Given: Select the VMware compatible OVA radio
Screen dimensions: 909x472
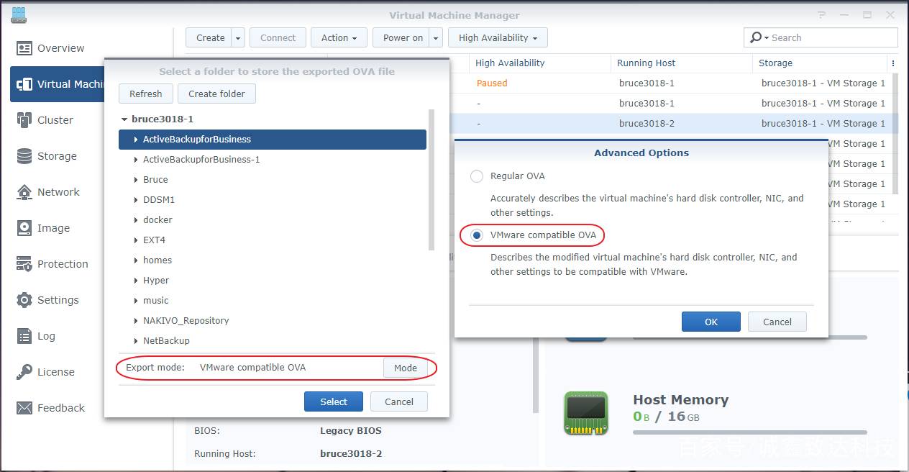Looking at the screenshot, I should point(476,235).
